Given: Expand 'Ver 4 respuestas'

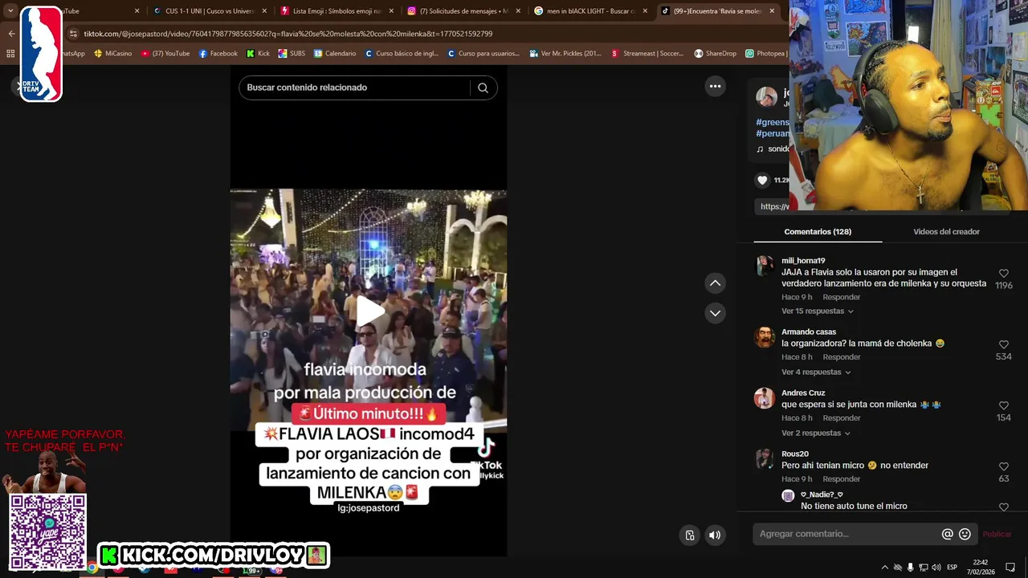Looking at the screenshot, I should (815, 372).
